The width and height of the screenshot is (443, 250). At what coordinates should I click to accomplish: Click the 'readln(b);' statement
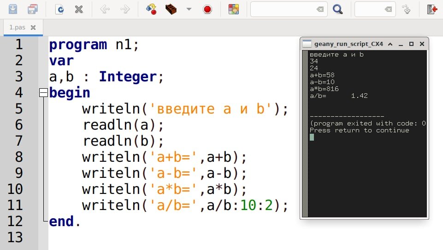(123, 141)
